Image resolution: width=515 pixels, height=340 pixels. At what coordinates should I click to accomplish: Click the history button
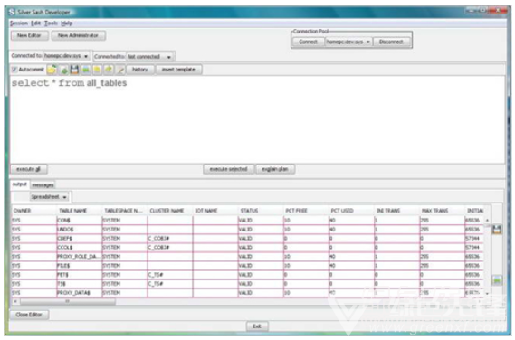pos(140,70)
